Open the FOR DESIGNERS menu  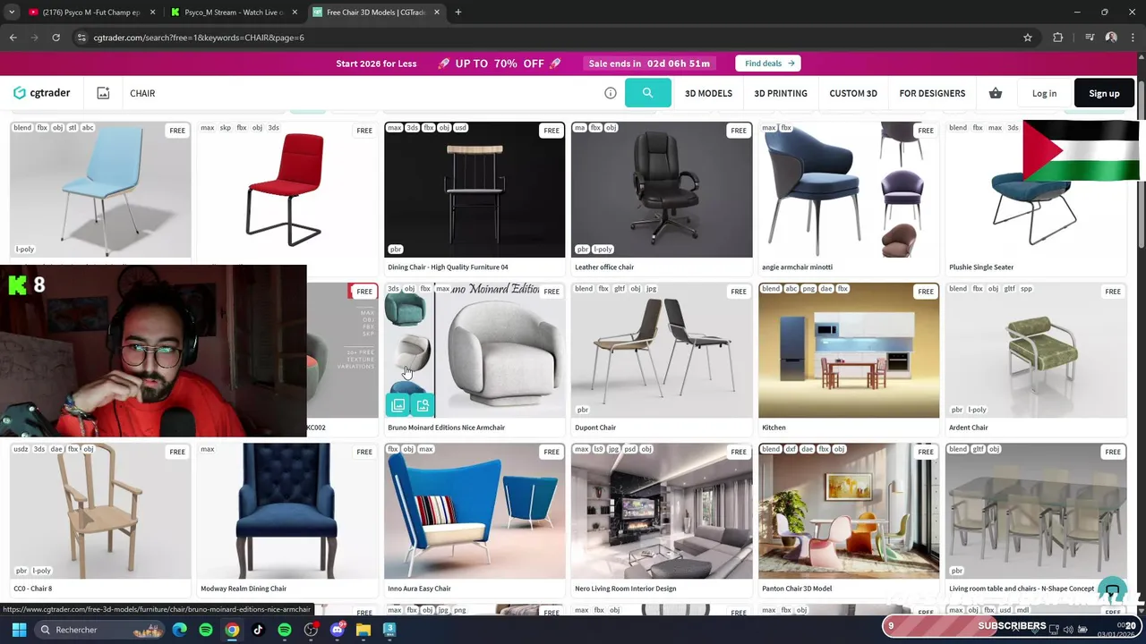point(932,93)
